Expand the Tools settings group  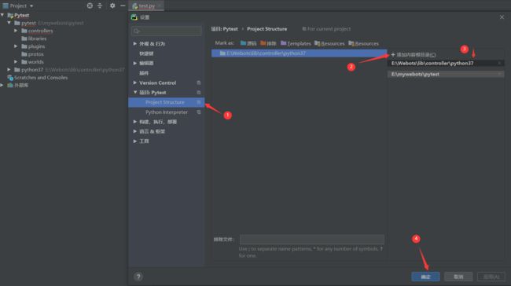135,141
